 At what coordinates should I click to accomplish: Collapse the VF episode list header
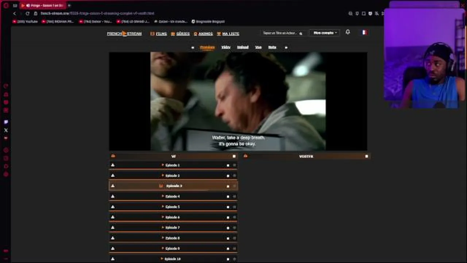tap(174, 156)
